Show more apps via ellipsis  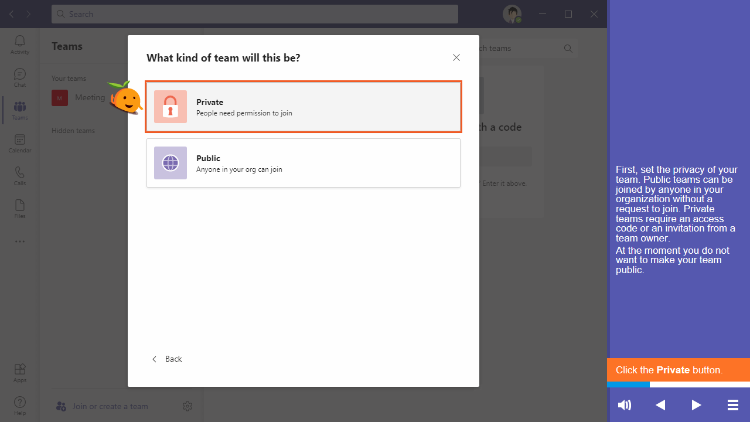(x=20, y=241)
